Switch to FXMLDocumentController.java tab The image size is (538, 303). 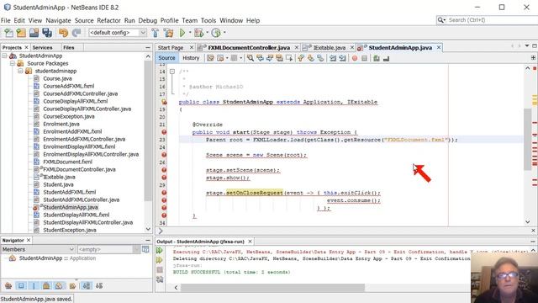(249, 47)
